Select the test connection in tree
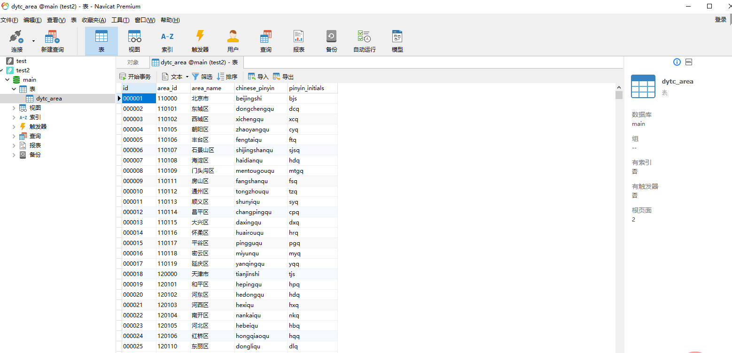732x353 pixels. (21, 61)
